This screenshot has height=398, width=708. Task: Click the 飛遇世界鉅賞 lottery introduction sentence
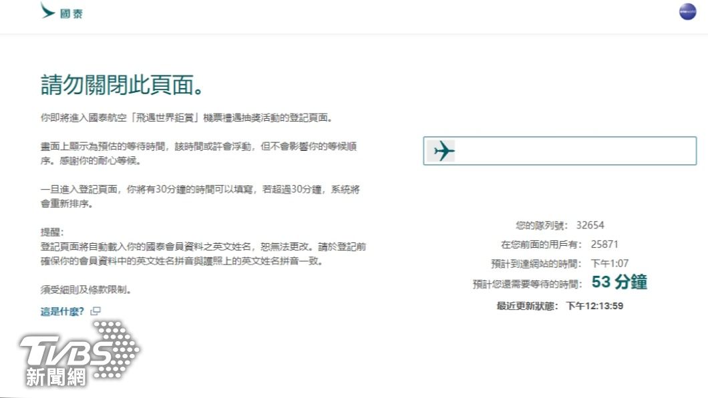(187, 118)
